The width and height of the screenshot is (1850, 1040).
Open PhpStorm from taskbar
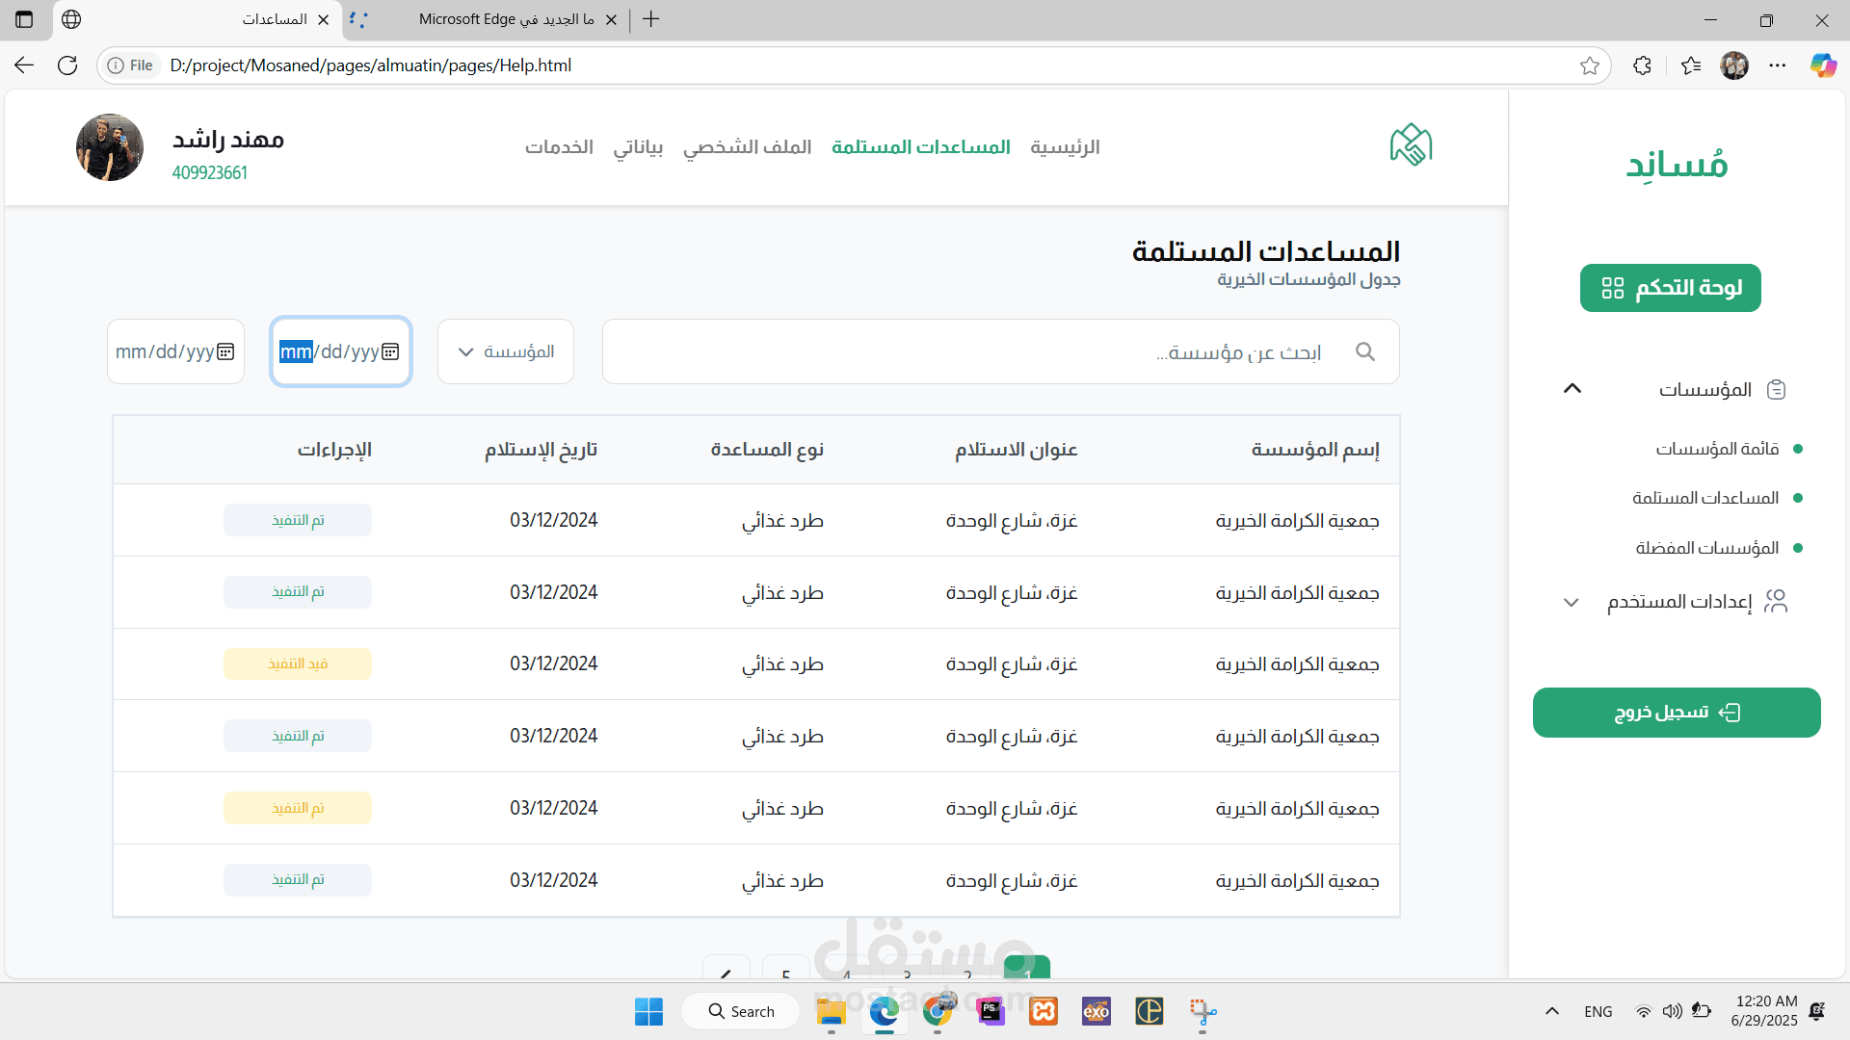[x=991, y=1011]
